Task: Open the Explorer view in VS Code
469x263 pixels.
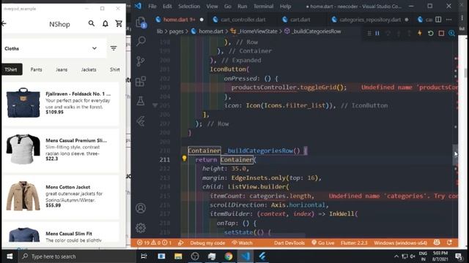Action: click(x=141, y=23)
